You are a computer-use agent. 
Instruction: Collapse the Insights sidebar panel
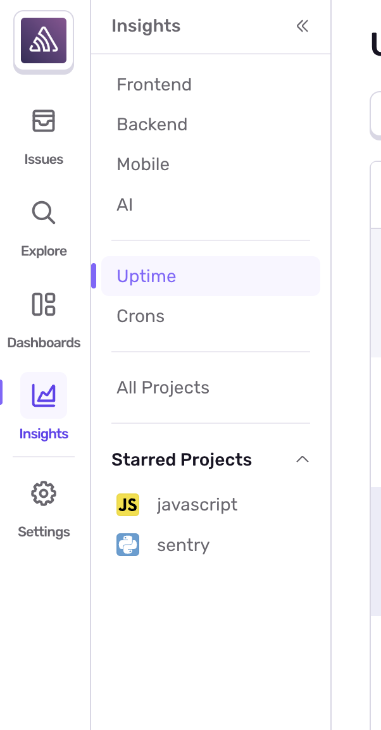click(x=303, y=26)
